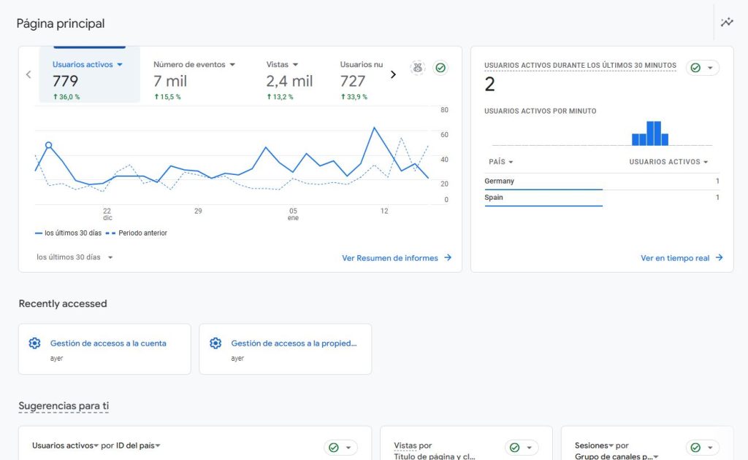Open the Vistas dropdown arrow
The height and width of the screenshot is (460, 748).
(x=295, y=64)
